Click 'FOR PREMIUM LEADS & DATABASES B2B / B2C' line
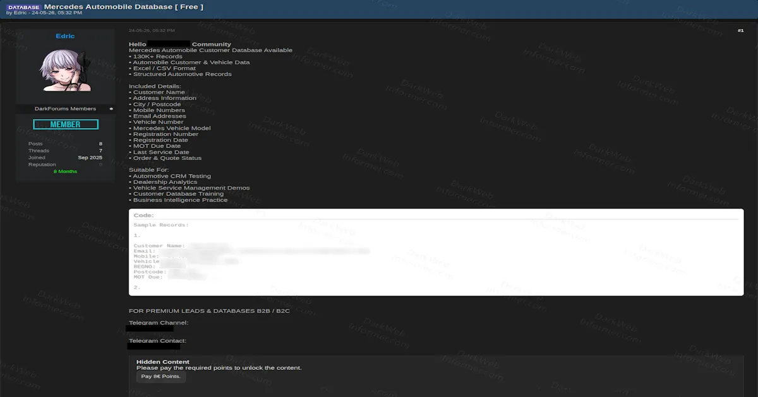 click(209, 311)
